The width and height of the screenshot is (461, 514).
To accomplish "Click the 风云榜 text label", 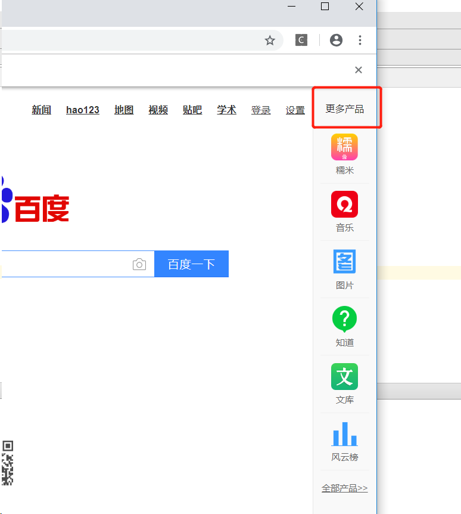I will [x=345, y=457].
